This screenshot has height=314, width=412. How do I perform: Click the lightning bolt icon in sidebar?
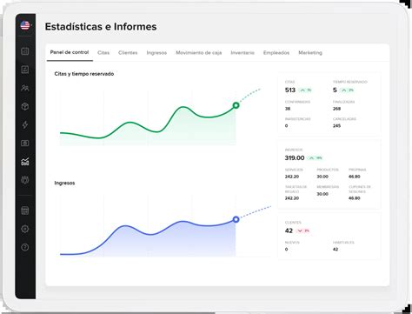coord(25,124)
